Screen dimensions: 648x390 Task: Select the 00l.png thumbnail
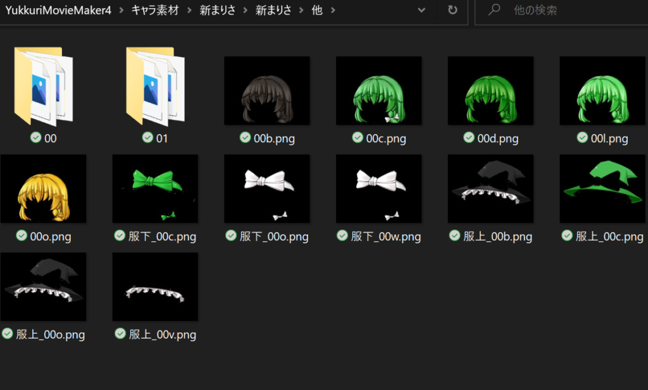(602, 91)
